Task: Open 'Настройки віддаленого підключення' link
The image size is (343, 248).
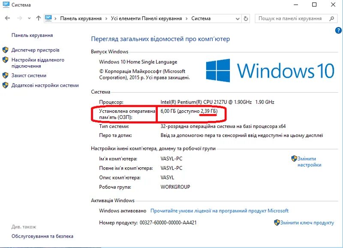Action: point(38,63)
